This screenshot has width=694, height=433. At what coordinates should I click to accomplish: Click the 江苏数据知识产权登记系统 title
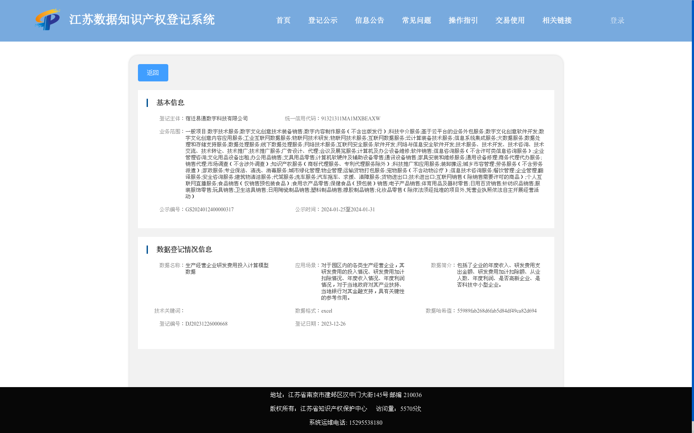[x=142, y=20]
